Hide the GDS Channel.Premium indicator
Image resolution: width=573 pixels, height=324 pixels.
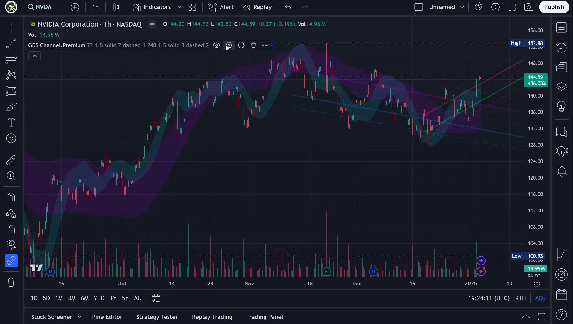[x=216, y=45]
